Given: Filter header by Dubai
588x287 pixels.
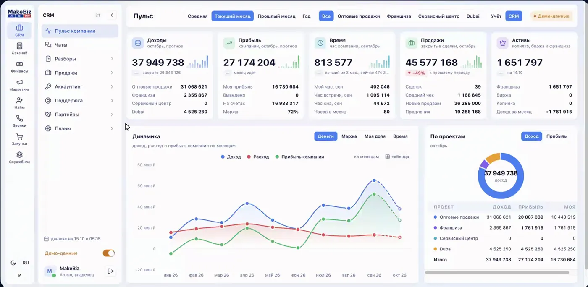Looking at the screenshot, I should point(473,16).
